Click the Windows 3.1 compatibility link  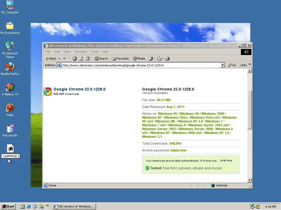152,137
